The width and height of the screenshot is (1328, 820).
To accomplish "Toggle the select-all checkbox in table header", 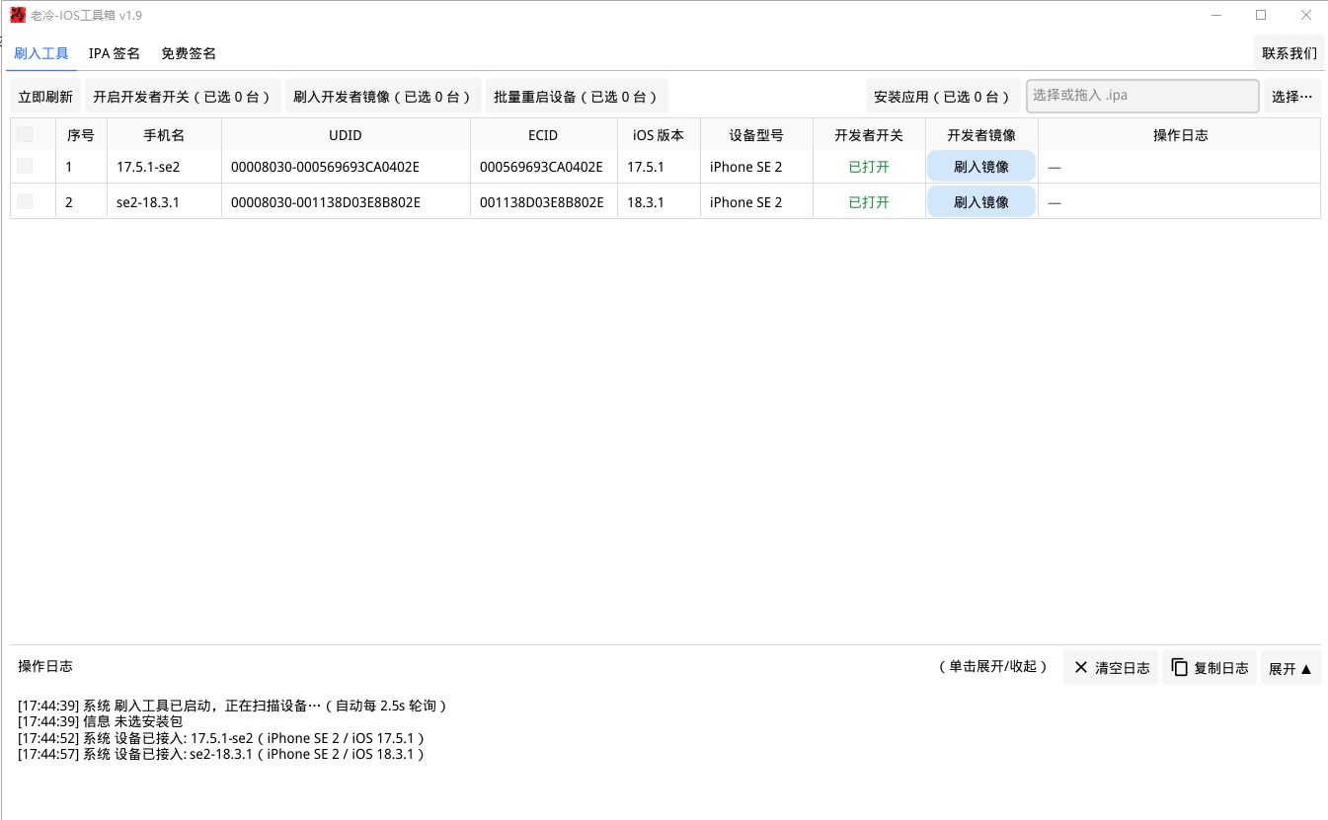I will (x=25, y=135).
